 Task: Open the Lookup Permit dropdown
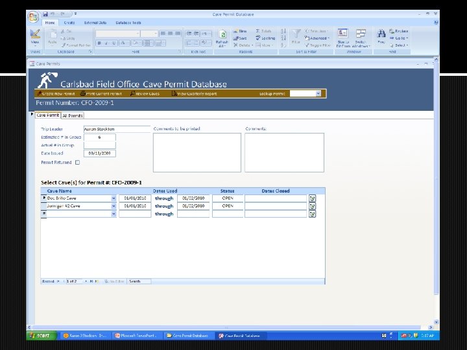coord(318,94)
